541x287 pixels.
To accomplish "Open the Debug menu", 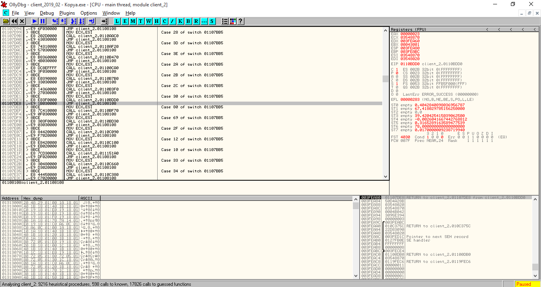I will 47,13.
